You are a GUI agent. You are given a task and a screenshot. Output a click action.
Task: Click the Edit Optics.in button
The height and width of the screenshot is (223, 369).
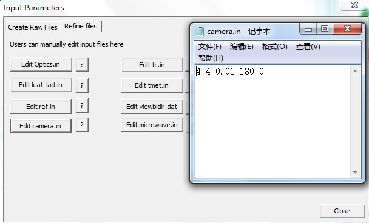click(41, 64)
